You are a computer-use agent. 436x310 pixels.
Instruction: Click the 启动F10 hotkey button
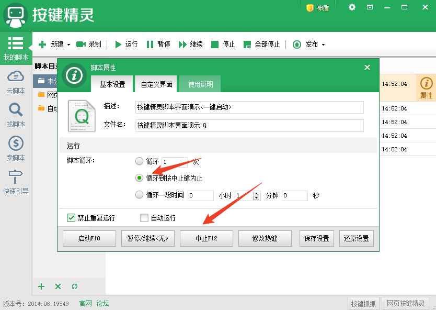(89, 238)
